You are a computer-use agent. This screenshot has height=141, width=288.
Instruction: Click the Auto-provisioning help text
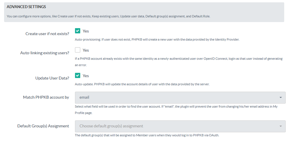(x=157, y=39)
